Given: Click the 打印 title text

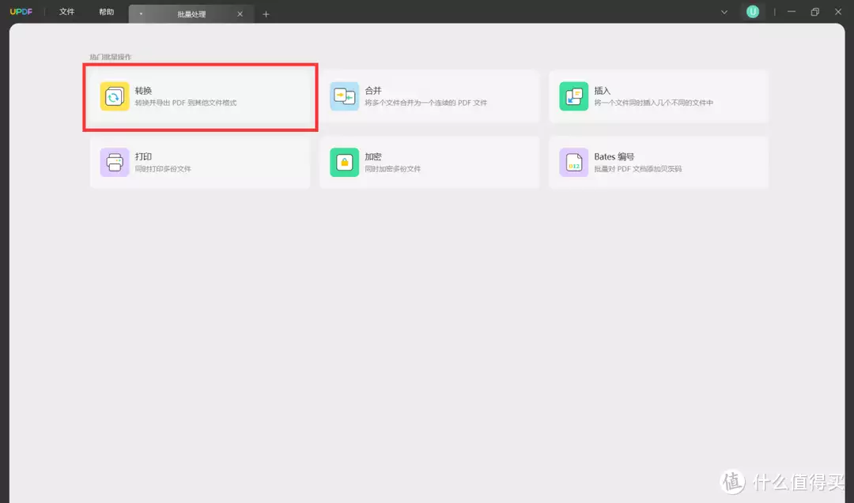Looking at the screenshot, I should [143, 156].
